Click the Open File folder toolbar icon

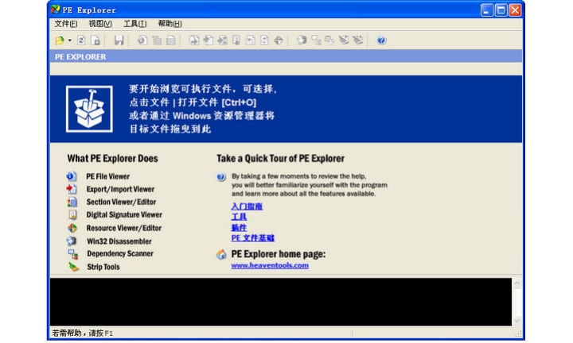(x=60, y=40)
